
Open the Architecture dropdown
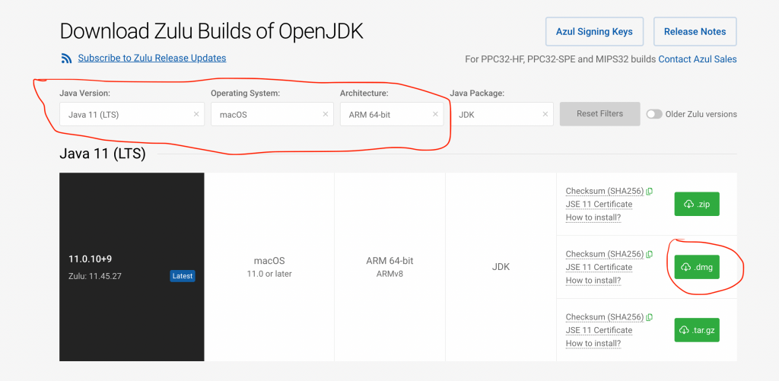392,114
